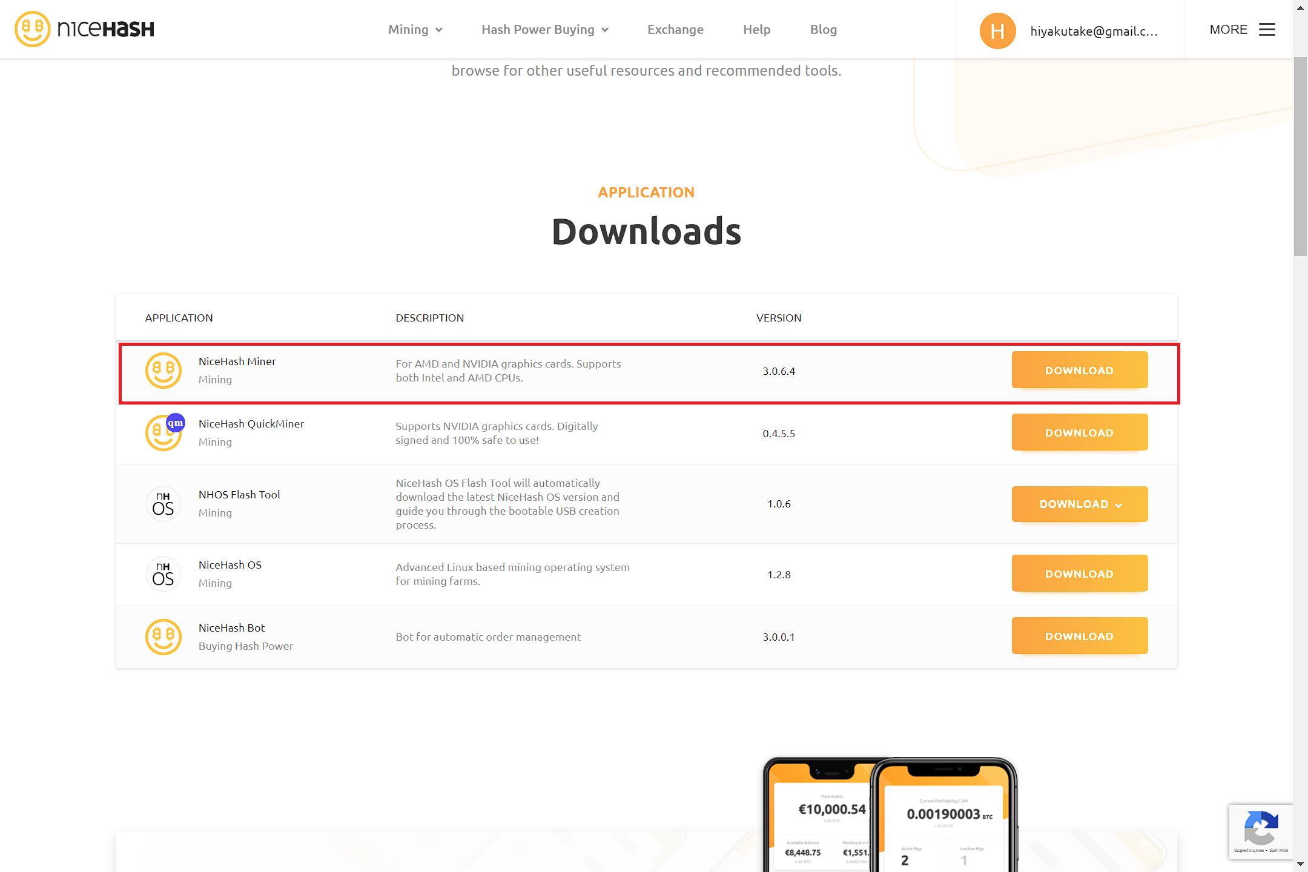Open NHOS Flash Tool download dropdown
This screenshot has width=1308, height=872.
(1080, 504)
